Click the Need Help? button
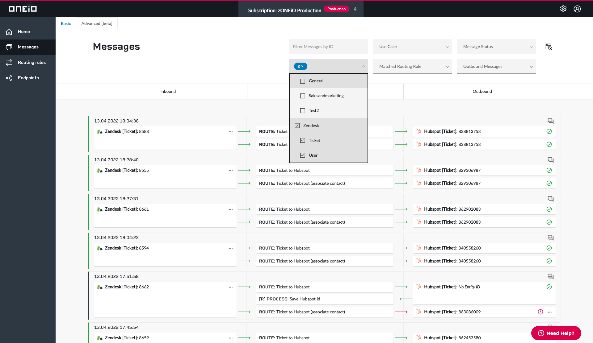 556,333
